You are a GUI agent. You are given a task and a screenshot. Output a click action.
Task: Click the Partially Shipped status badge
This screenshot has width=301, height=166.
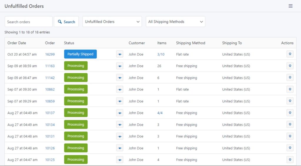pos(81,54)
